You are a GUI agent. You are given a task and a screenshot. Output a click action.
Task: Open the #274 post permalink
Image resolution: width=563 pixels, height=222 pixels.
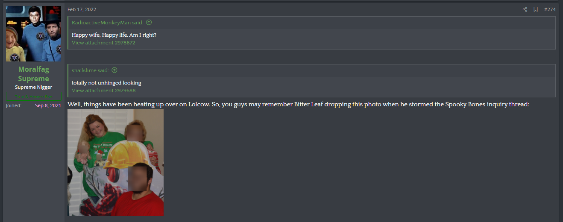(x=550, y=9)
